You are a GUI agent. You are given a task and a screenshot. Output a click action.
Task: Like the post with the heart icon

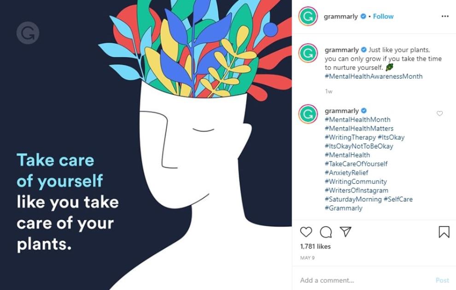[306, 232]
